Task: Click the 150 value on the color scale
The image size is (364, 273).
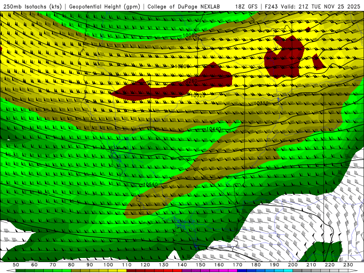Action: coord(201,265)
